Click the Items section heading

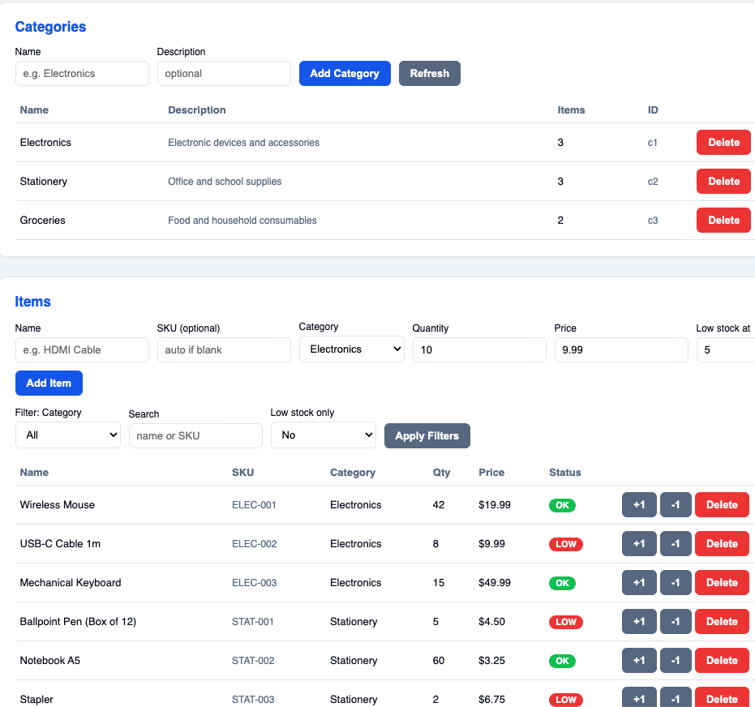[x=32, y=302]
